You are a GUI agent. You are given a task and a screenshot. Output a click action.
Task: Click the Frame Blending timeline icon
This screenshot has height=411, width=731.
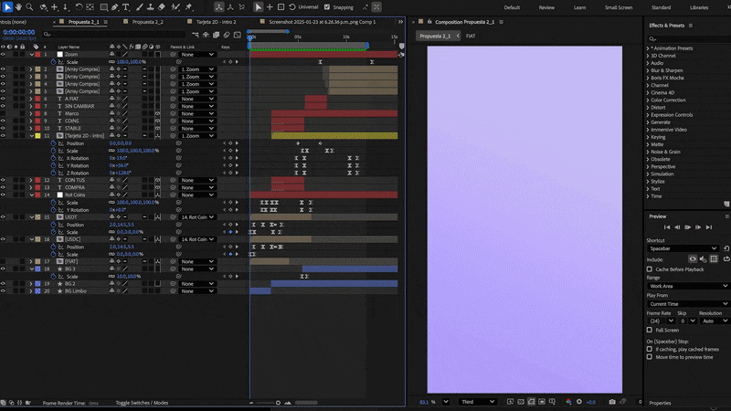tap(216, 35)
